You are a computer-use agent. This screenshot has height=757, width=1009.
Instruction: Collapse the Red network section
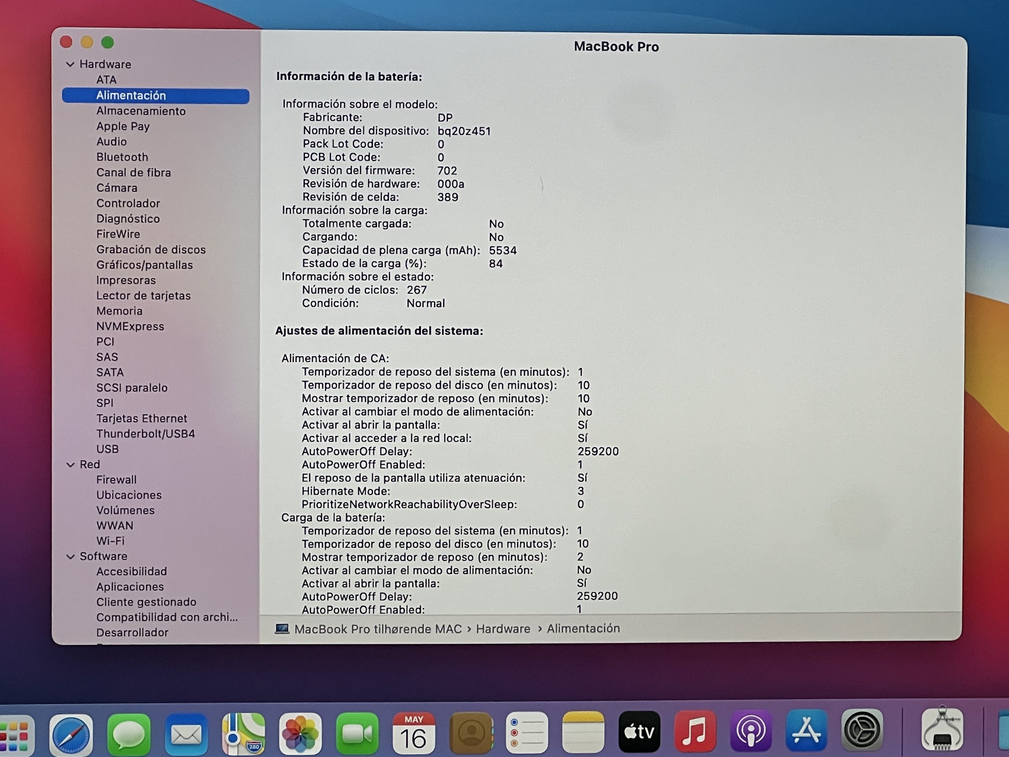click(x=70, y=464)
